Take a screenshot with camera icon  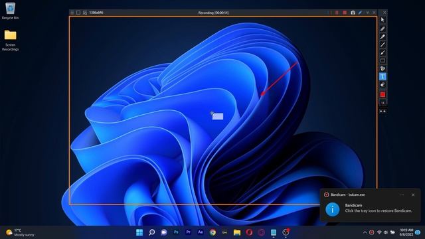tap(353, 13)
